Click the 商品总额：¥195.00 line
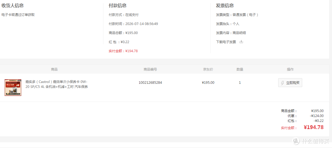332x148 pixels. coord(123,33)
